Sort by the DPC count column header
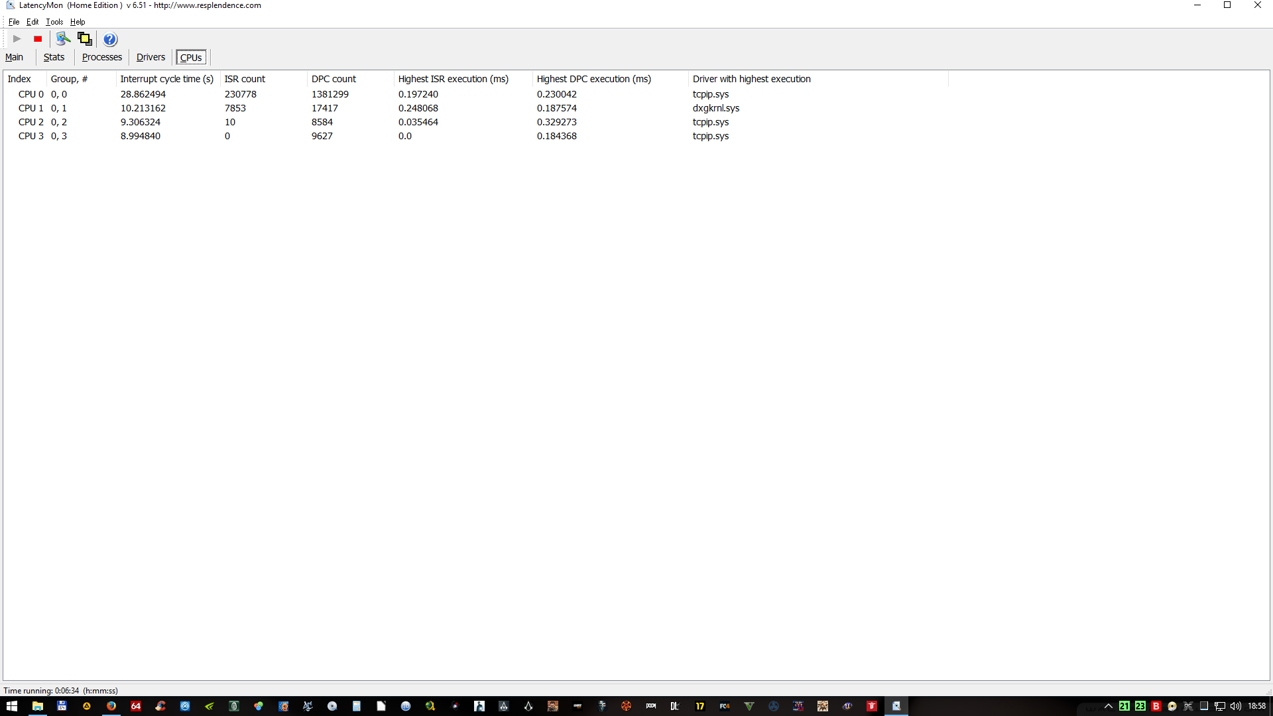The image size is (1273, 716). coord(333,79)
